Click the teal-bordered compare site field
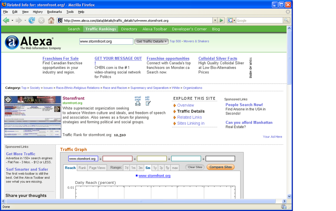This screenshot has width=336, height=211. (x=186, y=158)
